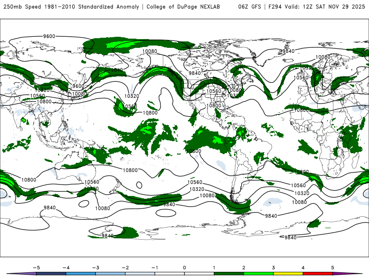
Task: Click the "10800" contour label over North Africa
Action: tap(302, 110)
